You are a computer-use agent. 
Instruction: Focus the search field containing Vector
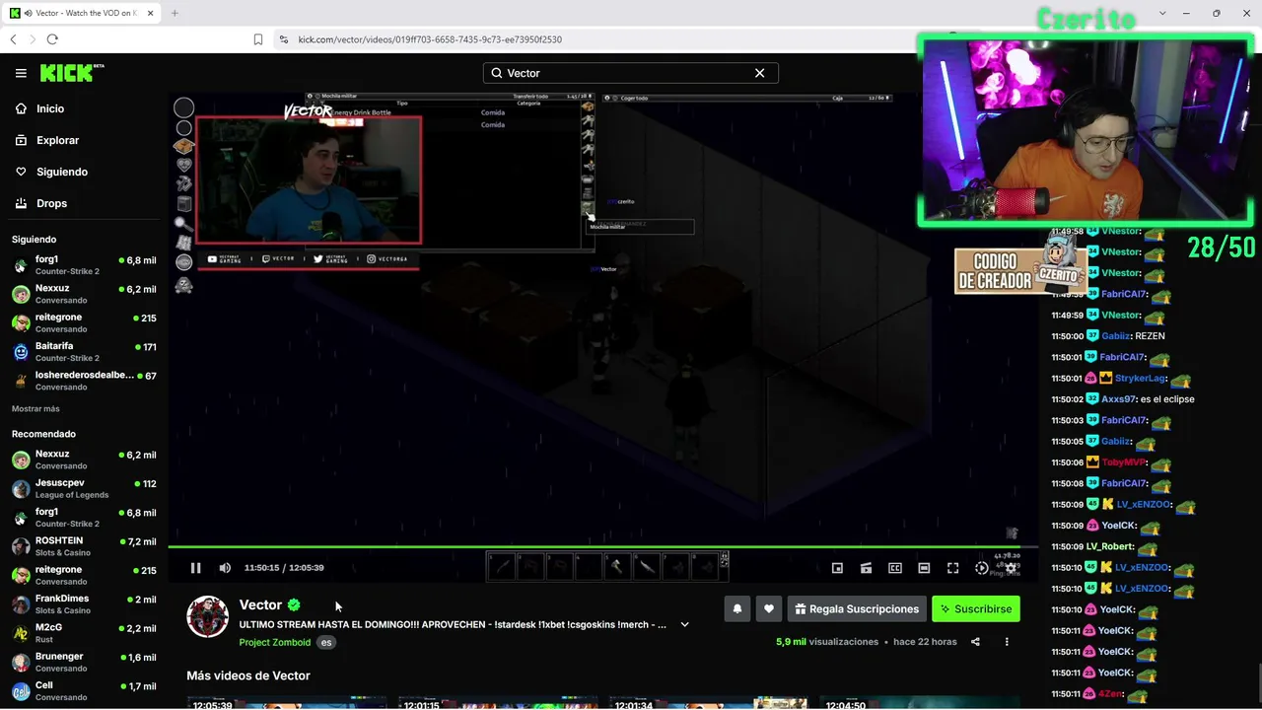click(x=630, y=73)
